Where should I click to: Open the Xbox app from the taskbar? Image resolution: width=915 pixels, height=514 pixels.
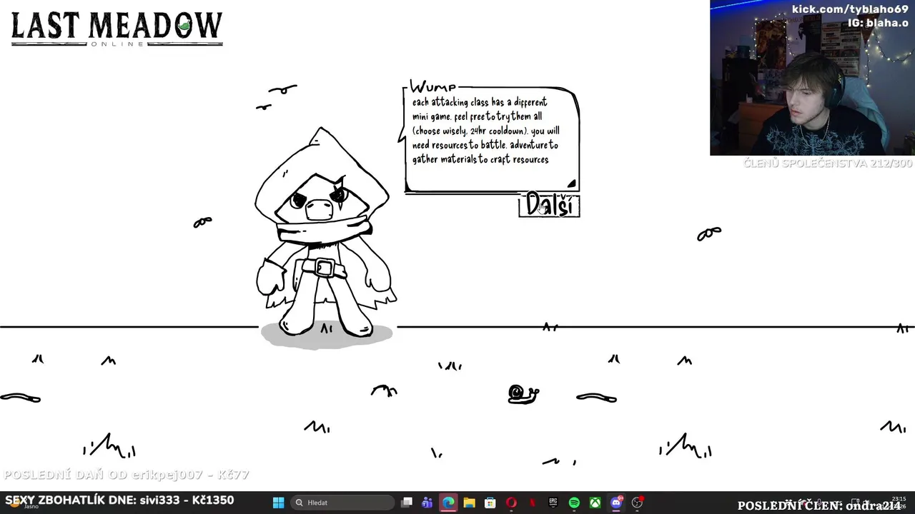click(595, 503)
